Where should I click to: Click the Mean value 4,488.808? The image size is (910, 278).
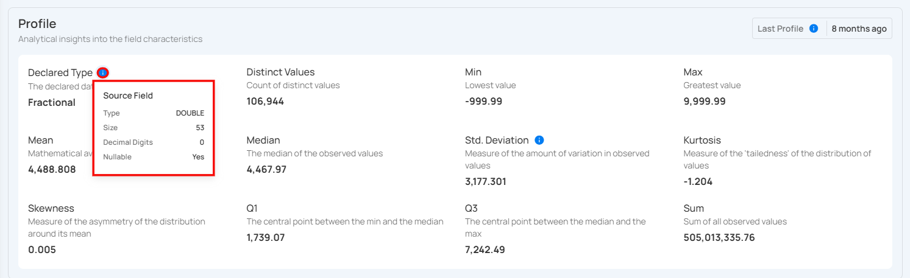point(52,169)
